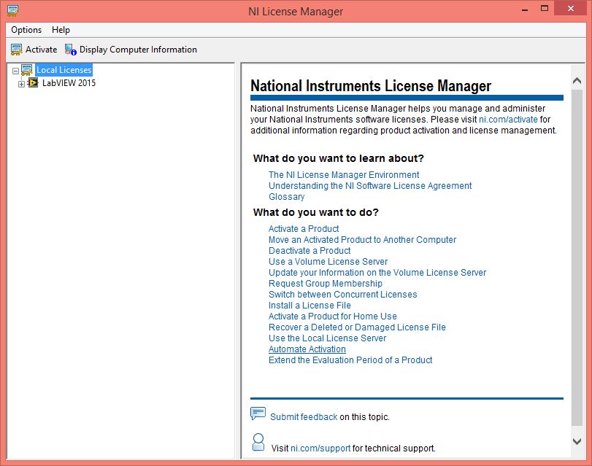
Task: Click the technical support person icon
Action: click(x=258, y=442)
